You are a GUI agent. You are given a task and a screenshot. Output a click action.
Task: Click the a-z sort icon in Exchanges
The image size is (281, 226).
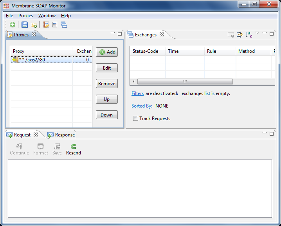coord(249,34)
